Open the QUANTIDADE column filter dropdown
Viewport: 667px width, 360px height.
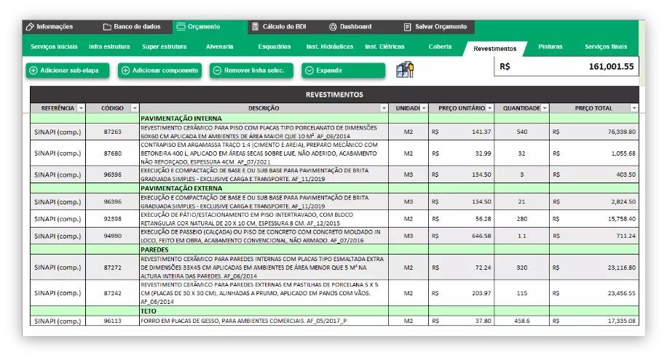(x=545, y=108)
